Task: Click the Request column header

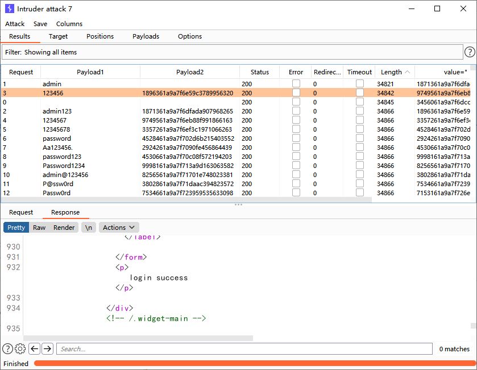Action: coord(21,72)
